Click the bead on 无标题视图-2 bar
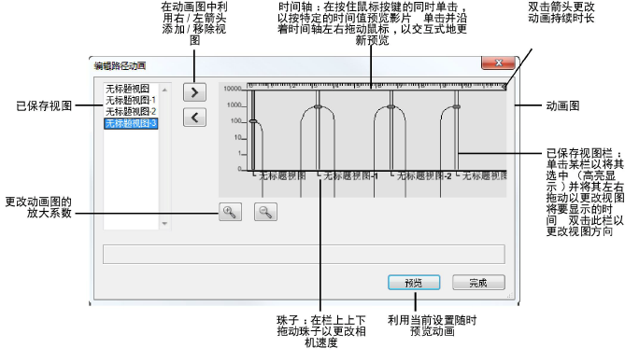 (x=391, y=106)
